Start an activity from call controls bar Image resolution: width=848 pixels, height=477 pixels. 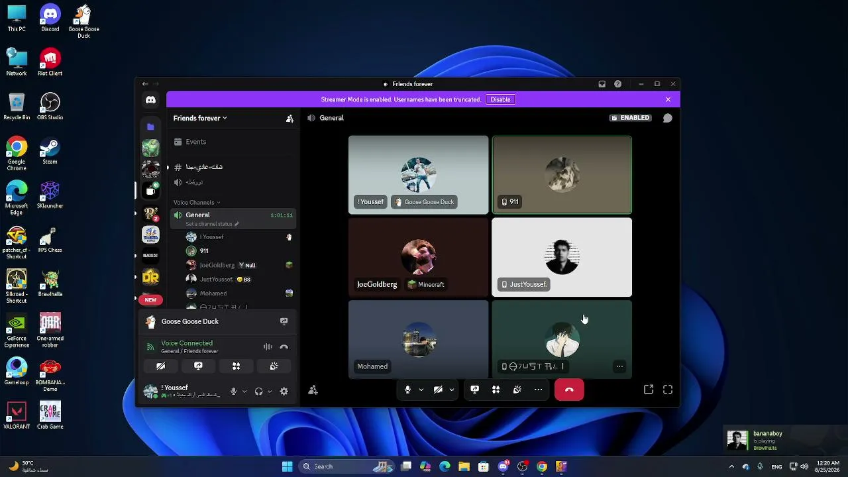point(496,390)
